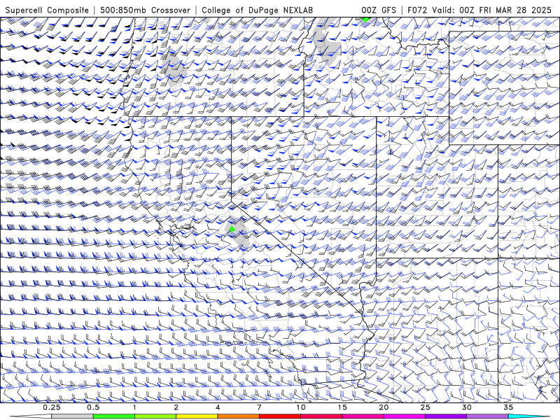Click the '25' legend value
The width and height of the screenshot is (560, 420).
[x=425, y=407]
